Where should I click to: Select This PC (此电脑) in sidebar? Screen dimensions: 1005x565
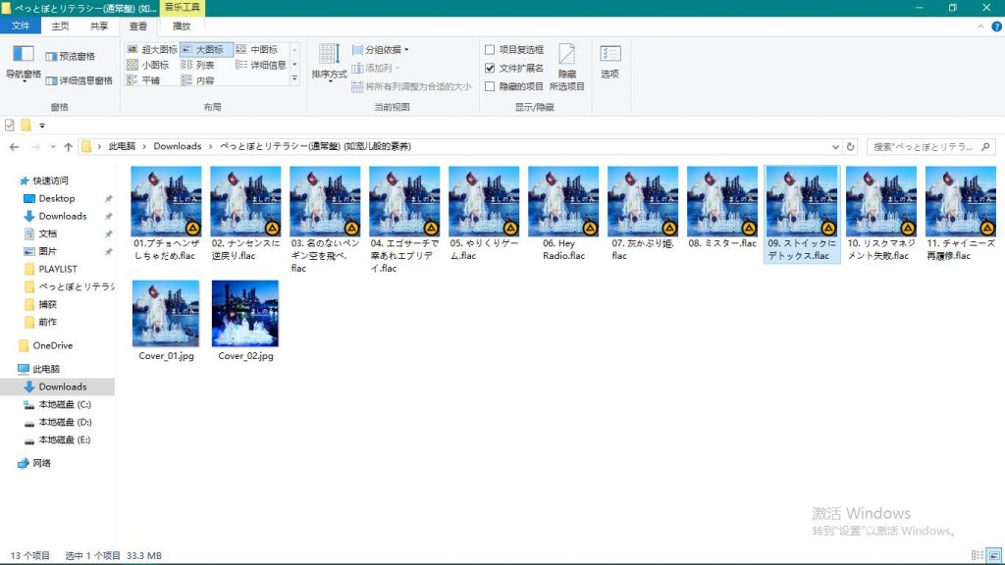pyautogui.click(x=45, y=369)
